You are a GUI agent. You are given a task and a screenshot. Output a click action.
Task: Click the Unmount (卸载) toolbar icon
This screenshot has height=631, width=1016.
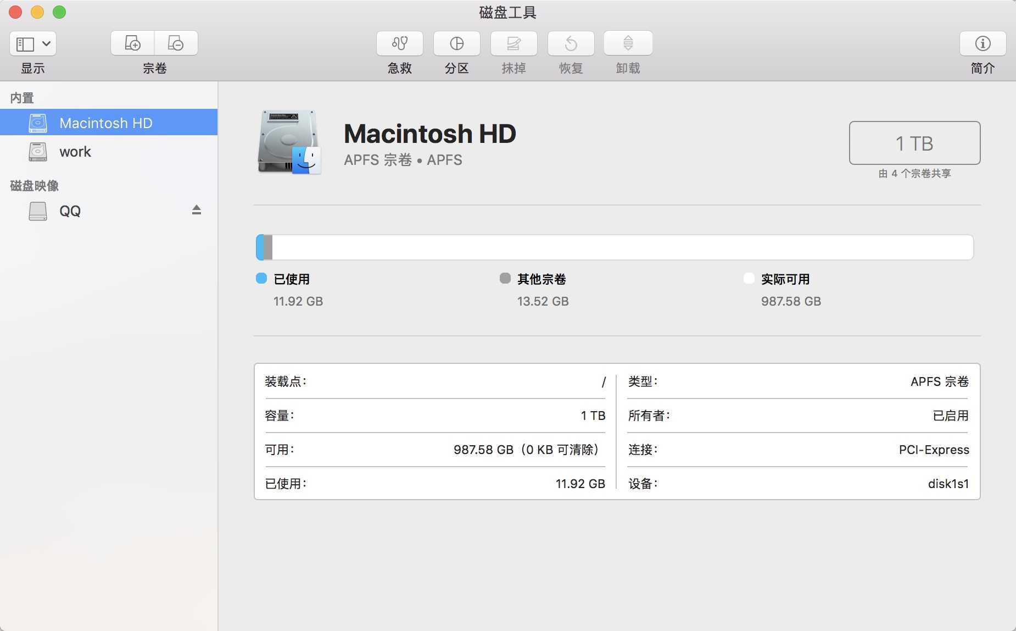(x=628, y=43)
